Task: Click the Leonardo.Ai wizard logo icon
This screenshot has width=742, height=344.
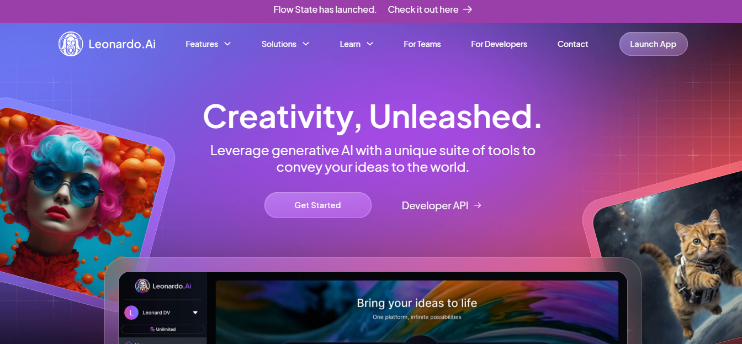Action: (71, 44)
